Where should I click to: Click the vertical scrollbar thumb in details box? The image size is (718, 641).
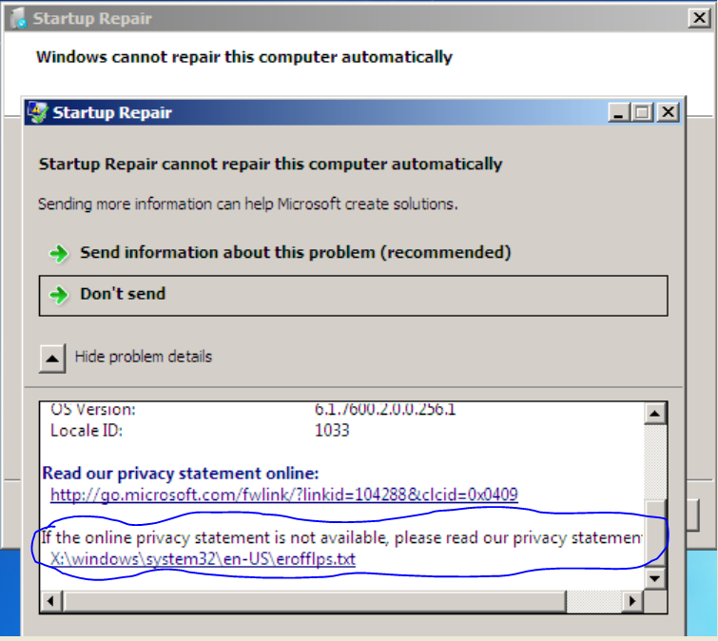(x=655, y=533)
